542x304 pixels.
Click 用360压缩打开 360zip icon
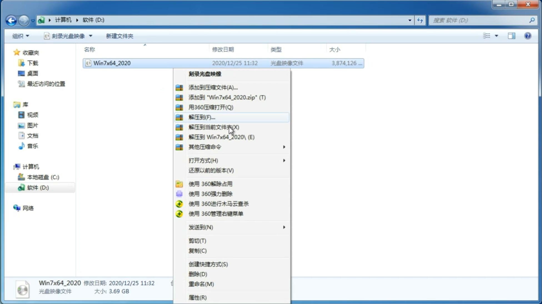click(179, 107)
